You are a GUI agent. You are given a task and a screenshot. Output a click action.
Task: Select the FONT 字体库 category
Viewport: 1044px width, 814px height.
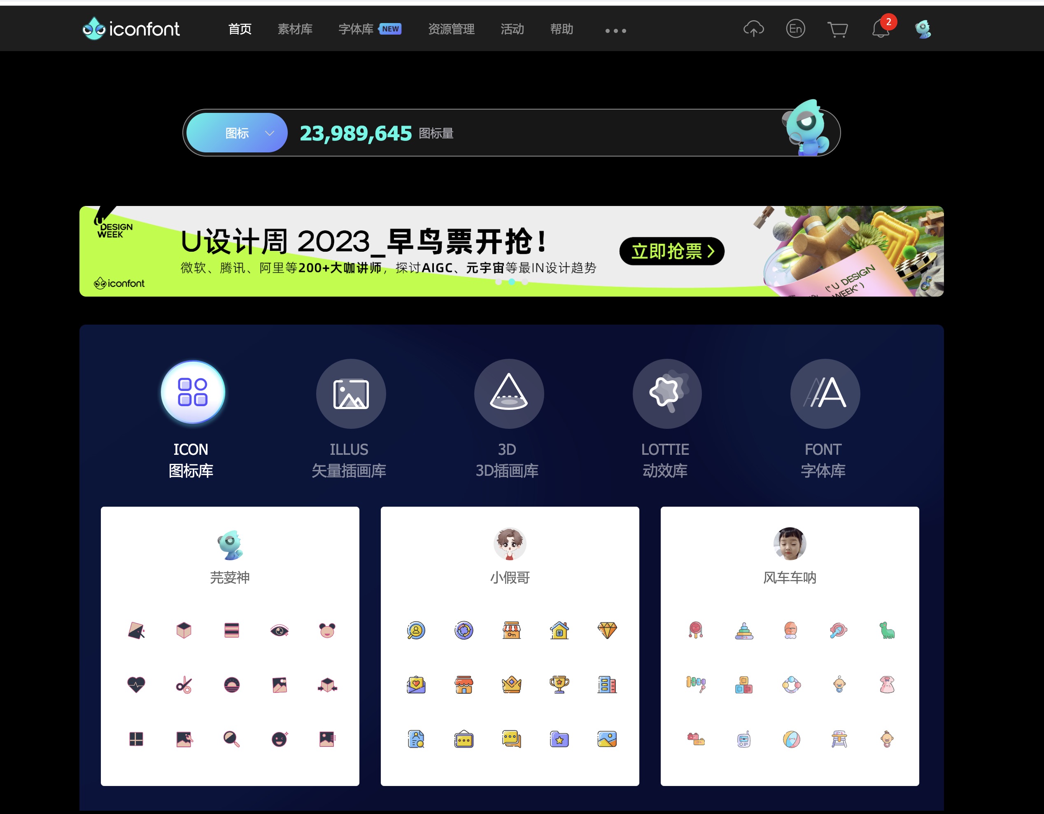click(824, 393)
